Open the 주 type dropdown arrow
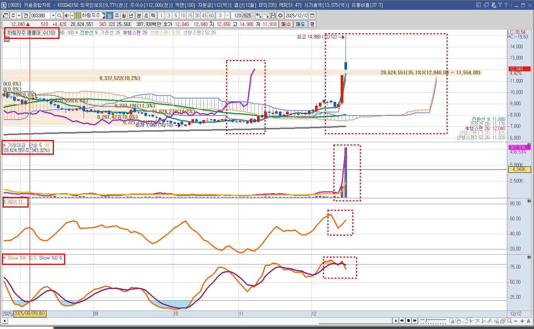534x329 pixels. pos(19,15)
